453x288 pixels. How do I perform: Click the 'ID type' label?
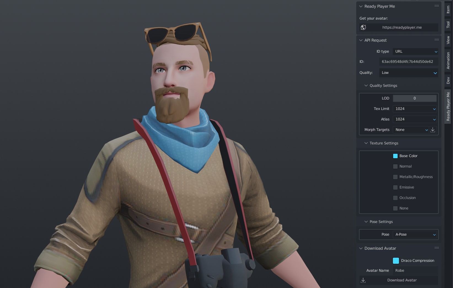[383, 52]
